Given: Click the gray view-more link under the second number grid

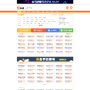Looking at the screenshot, I should tap(45, 84).
